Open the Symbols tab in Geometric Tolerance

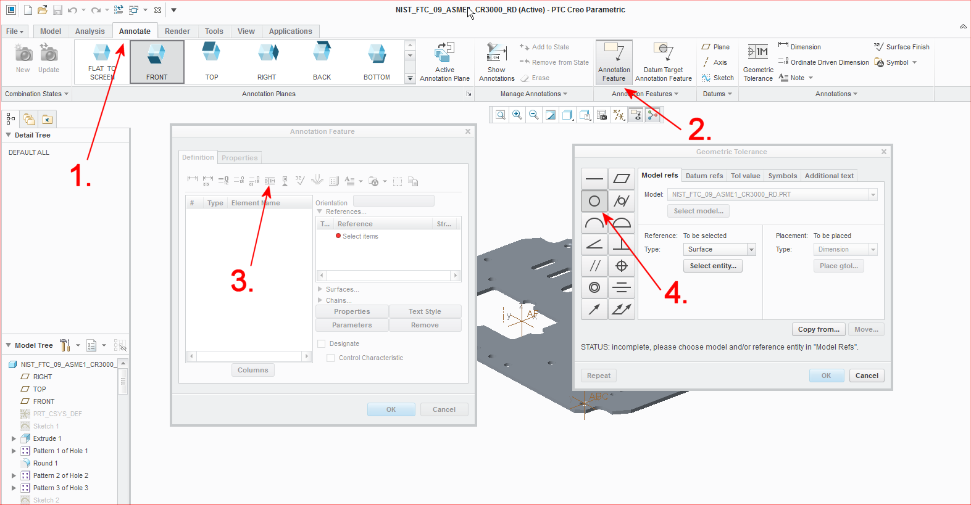pos(782,176)
